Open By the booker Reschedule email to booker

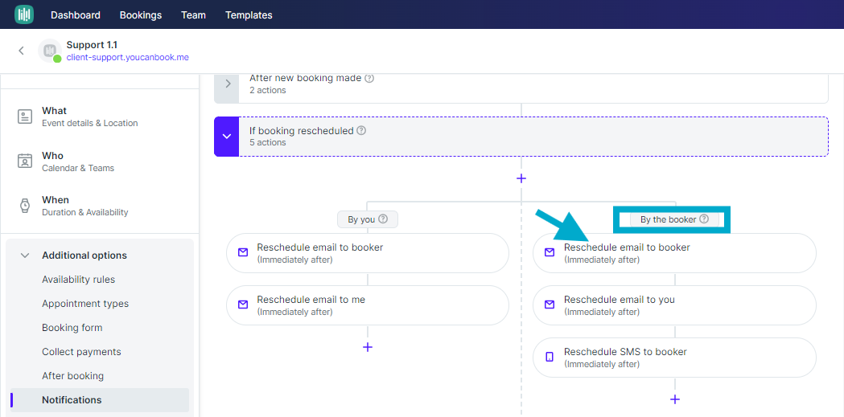(674, 253)
